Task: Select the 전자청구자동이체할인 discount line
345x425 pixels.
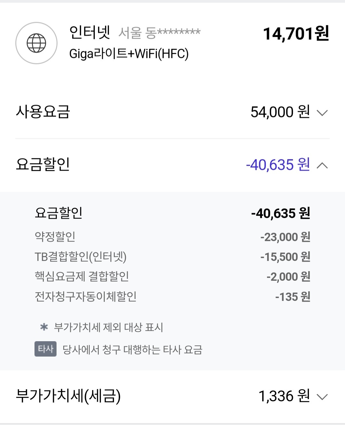Action: point(86,296)
